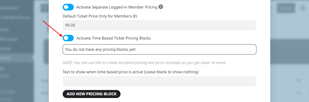Viewport: 309px width, 102px height.
Task: Open the help tooltip beside Member Pricing
Action: pyautogui.click(x=161, y=7)
